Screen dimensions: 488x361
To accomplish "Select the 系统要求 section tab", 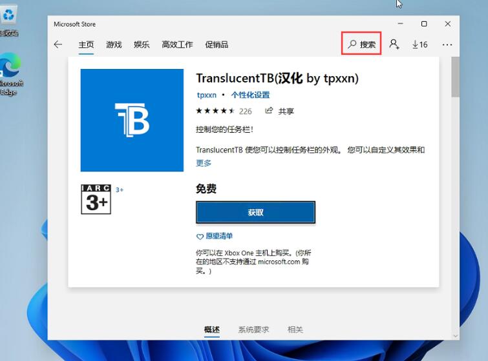I will click(253, 329).
